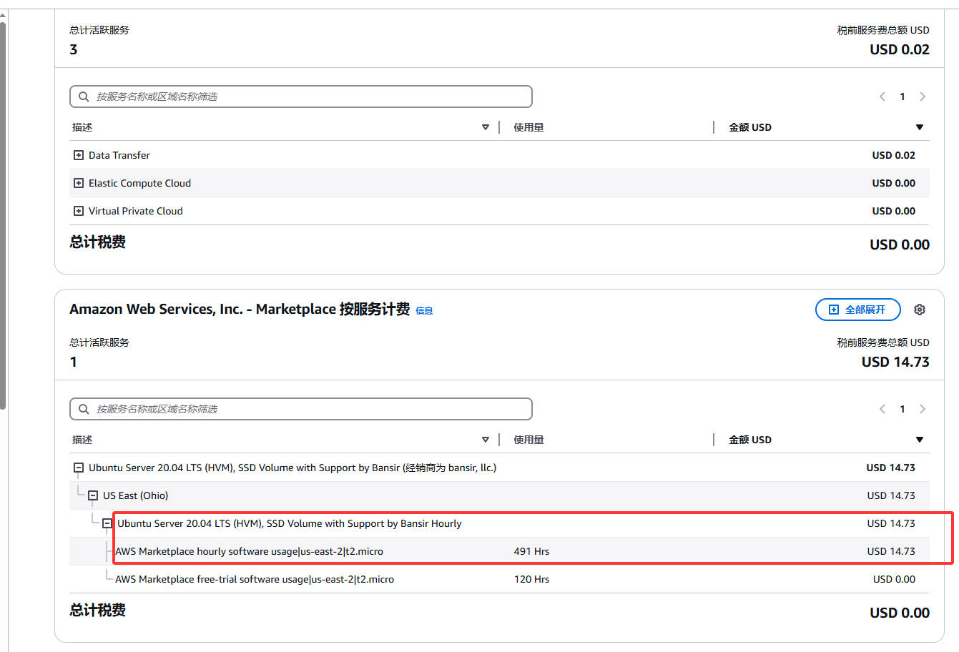Go to previous page in Marketplace table
Image resolution: width=959 pixels, height=652 pixels.
[x=882, y=409]
